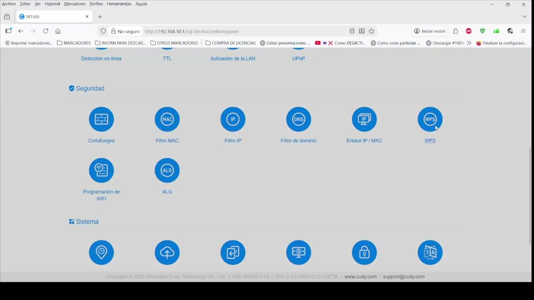This screenshot has height=300, width=534.
Task: Open the extensions puzzle icon
Action: [456, 31]
